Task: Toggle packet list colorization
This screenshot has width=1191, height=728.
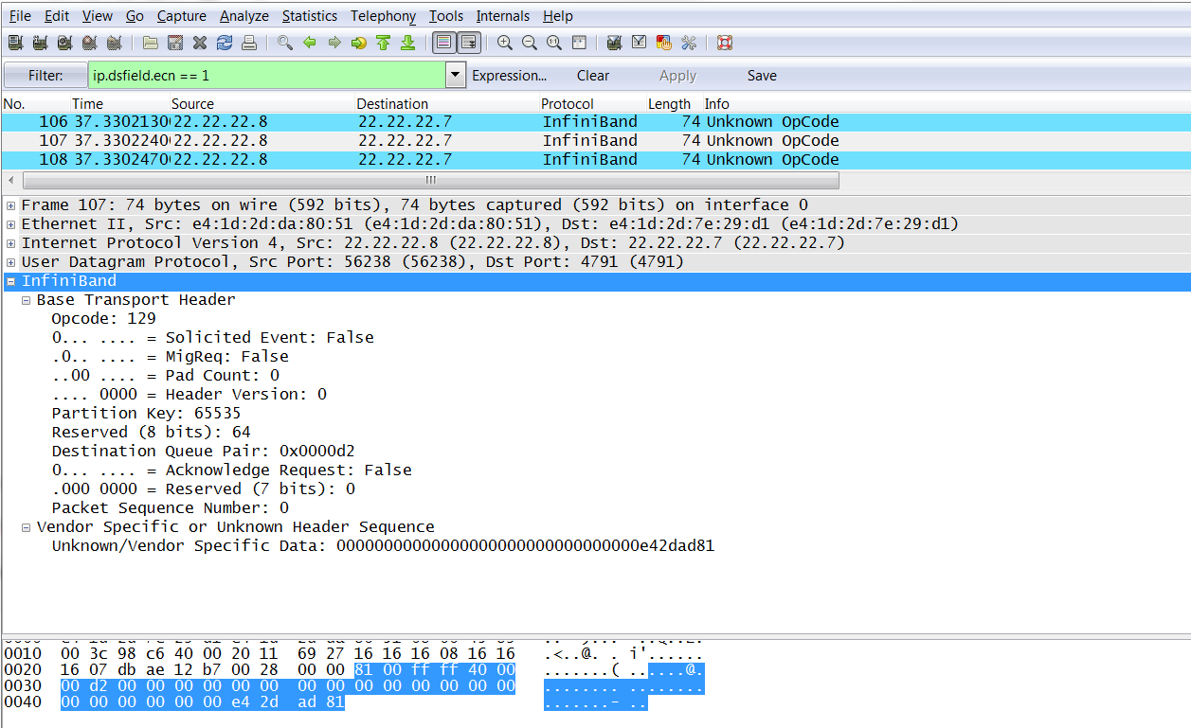Action: tap(443, 43)
